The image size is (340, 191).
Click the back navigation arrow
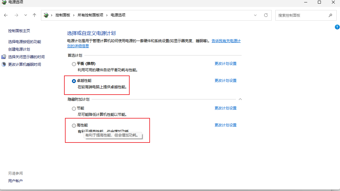[6, 15]
